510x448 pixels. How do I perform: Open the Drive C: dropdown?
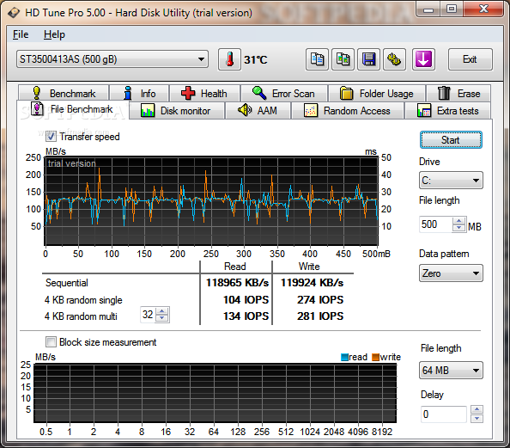451,181
